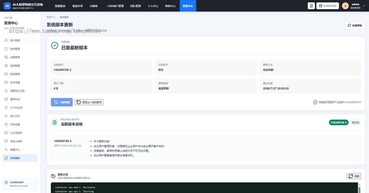
Task: Open 用户管理 in the sidebar
Action: (20, 41)
